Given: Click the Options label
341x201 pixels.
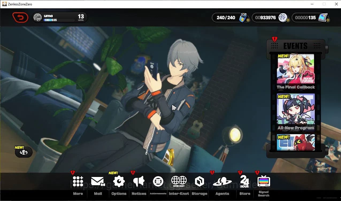Looking at the screenshot, I should (x=119, y=194).
